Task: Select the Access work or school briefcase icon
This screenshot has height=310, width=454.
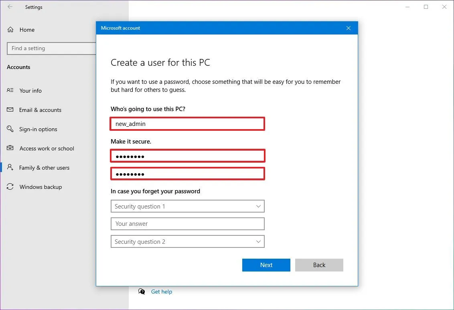Action: tap(10, 148)
